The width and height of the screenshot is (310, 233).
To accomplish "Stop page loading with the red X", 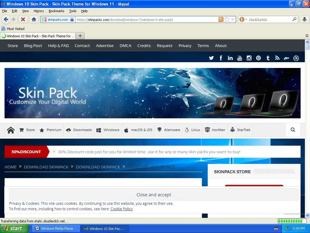I will coord(23,19).
